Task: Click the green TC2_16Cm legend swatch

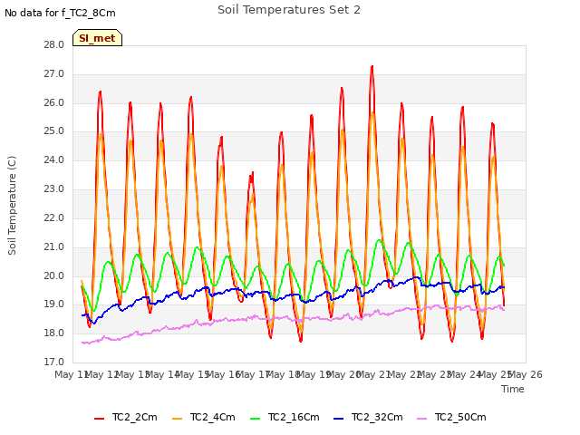Action: point(256,418)
